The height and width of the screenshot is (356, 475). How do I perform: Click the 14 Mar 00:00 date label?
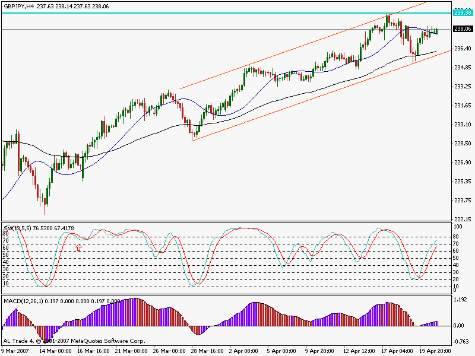pyautogui.click(x=55, y=351)
